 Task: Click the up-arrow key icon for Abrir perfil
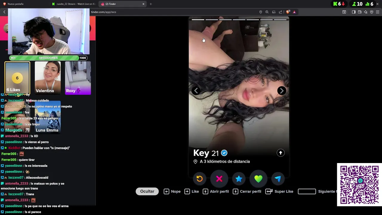tap(205, 191)
